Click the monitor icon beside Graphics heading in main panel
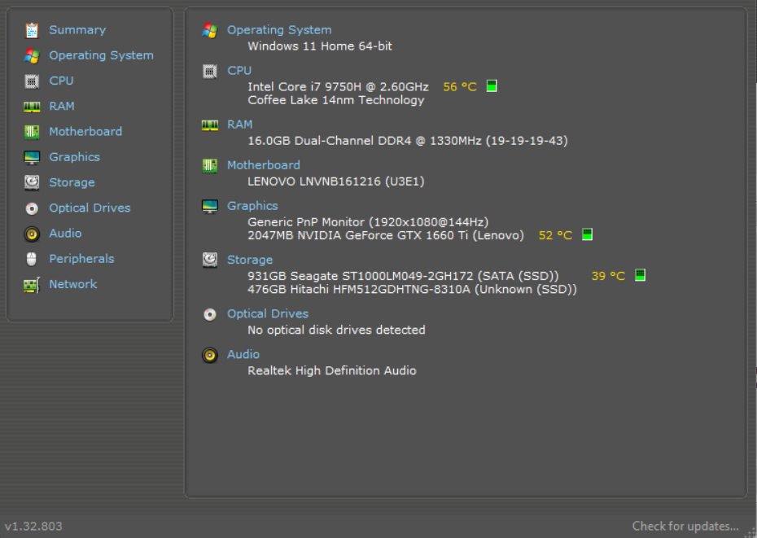757x538 pixels. [x=210, y=206]
